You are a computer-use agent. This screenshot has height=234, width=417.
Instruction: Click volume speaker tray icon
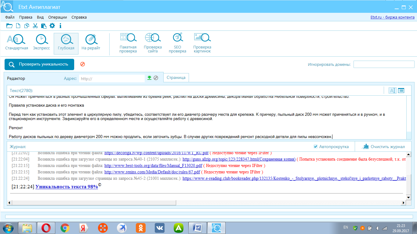[377, 228]
